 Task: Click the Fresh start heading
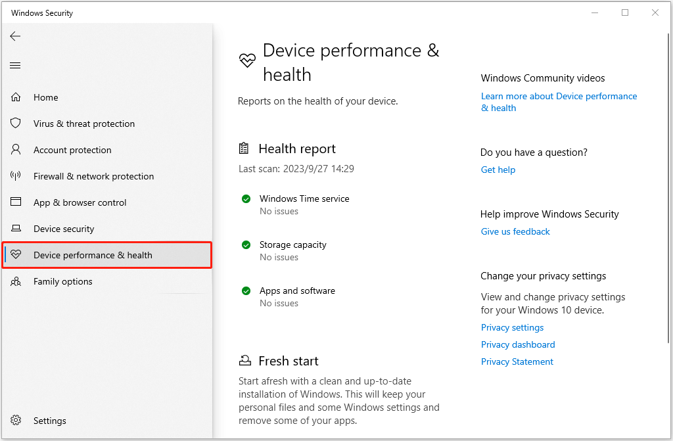(289, 361)
